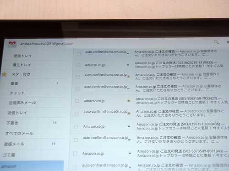The width and height of the screenshot is (229, 171).
Task: Click importance marker on order 503-5373509-8071043 row
Action: (x=130, y=153)
